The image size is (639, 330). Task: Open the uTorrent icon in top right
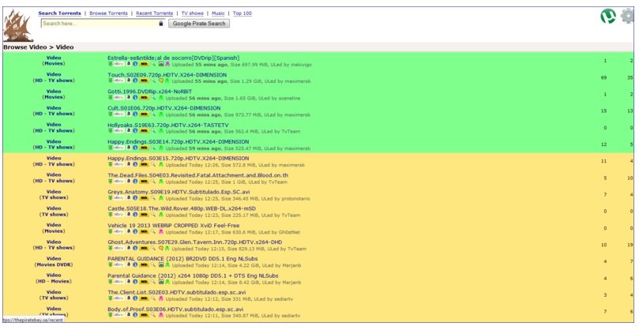tap(607, 16)
